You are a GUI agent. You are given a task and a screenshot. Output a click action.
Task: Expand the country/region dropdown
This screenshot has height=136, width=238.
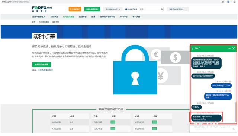[113, 9]
